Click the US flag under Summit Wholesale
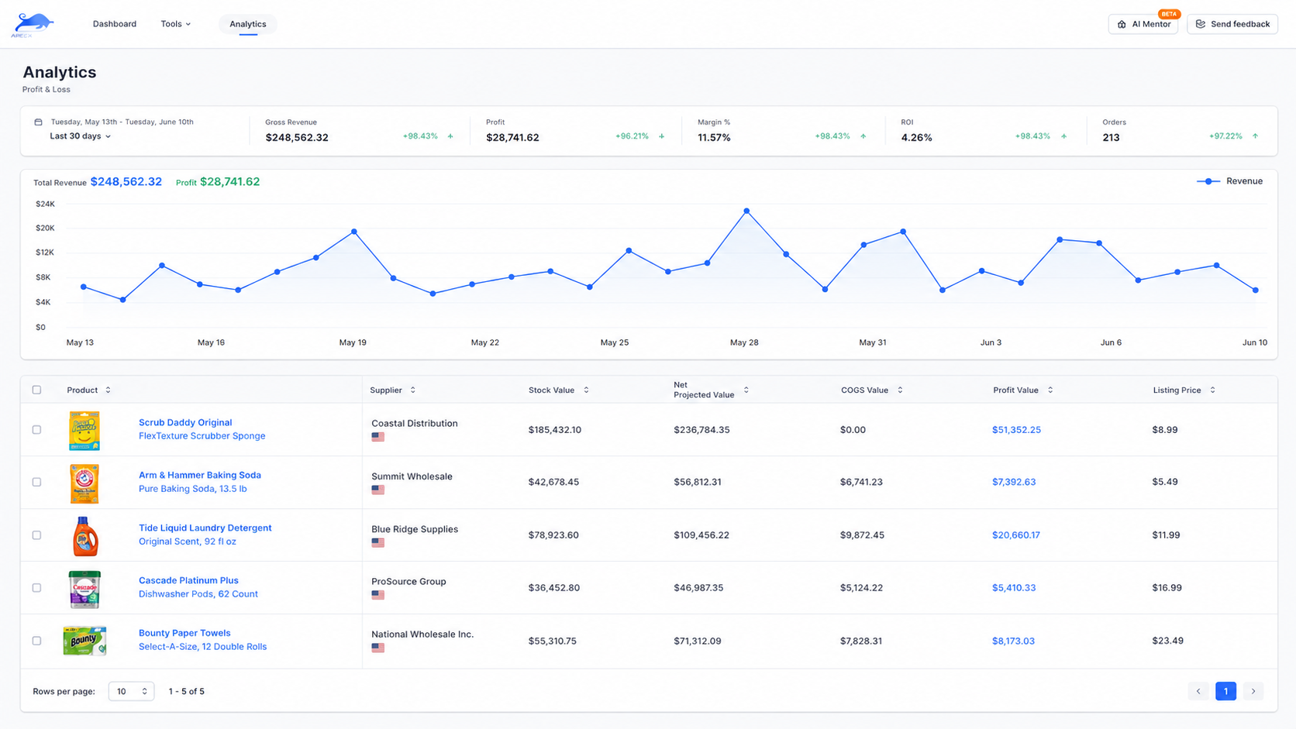1296x729 pixels. 377,490
